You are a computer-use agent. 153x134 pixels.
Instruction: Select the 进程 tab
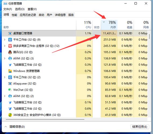pos(6,14)
